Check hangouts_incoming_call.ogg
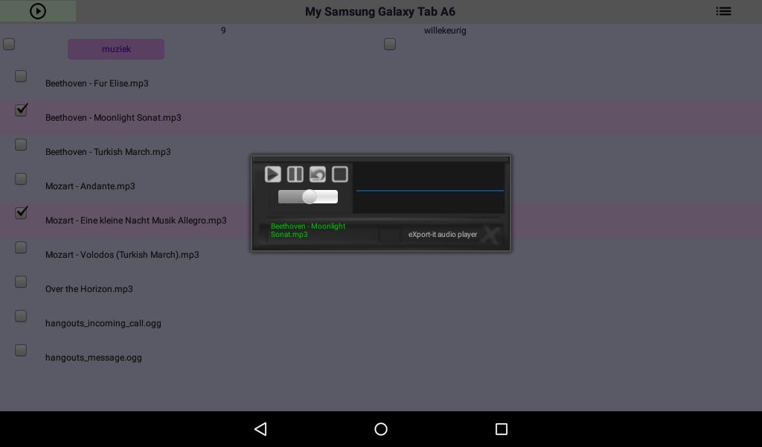This screenshot has width=762, height=447. (x=21, y=316)
